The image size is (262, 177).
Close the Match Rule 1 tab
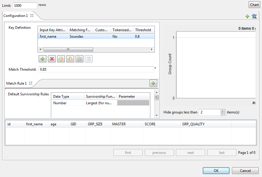[x=31, y=83]
